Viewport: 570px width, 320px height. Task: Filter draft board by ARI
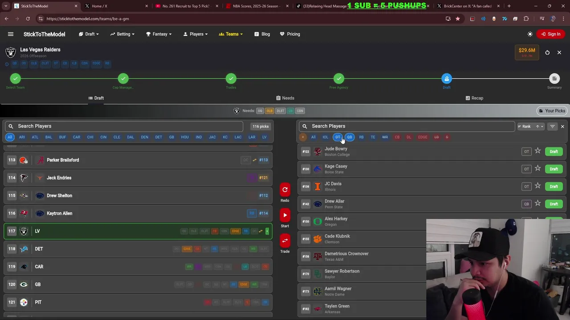[22, 137]
